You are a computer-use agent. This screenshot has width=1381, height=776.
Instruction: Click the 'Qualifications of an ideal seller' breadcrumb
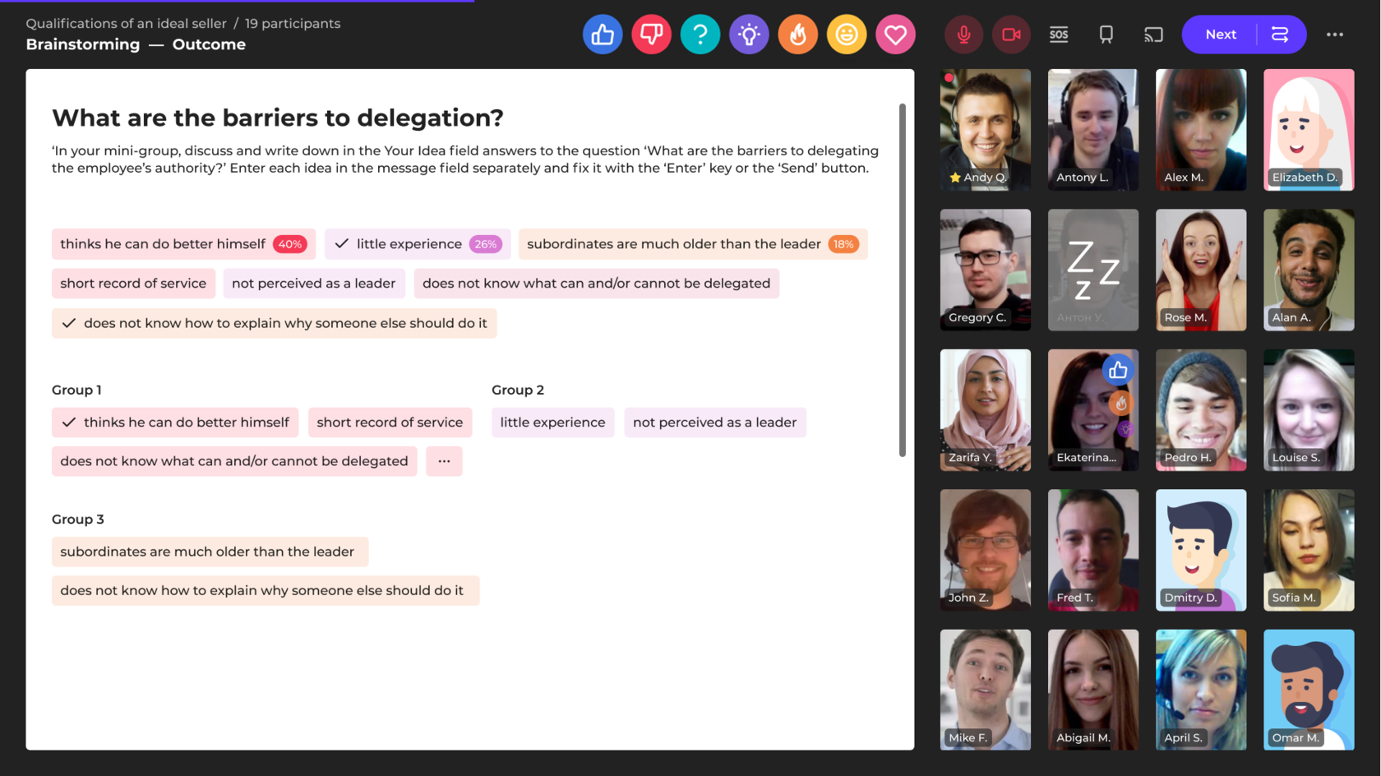[126, 24]
